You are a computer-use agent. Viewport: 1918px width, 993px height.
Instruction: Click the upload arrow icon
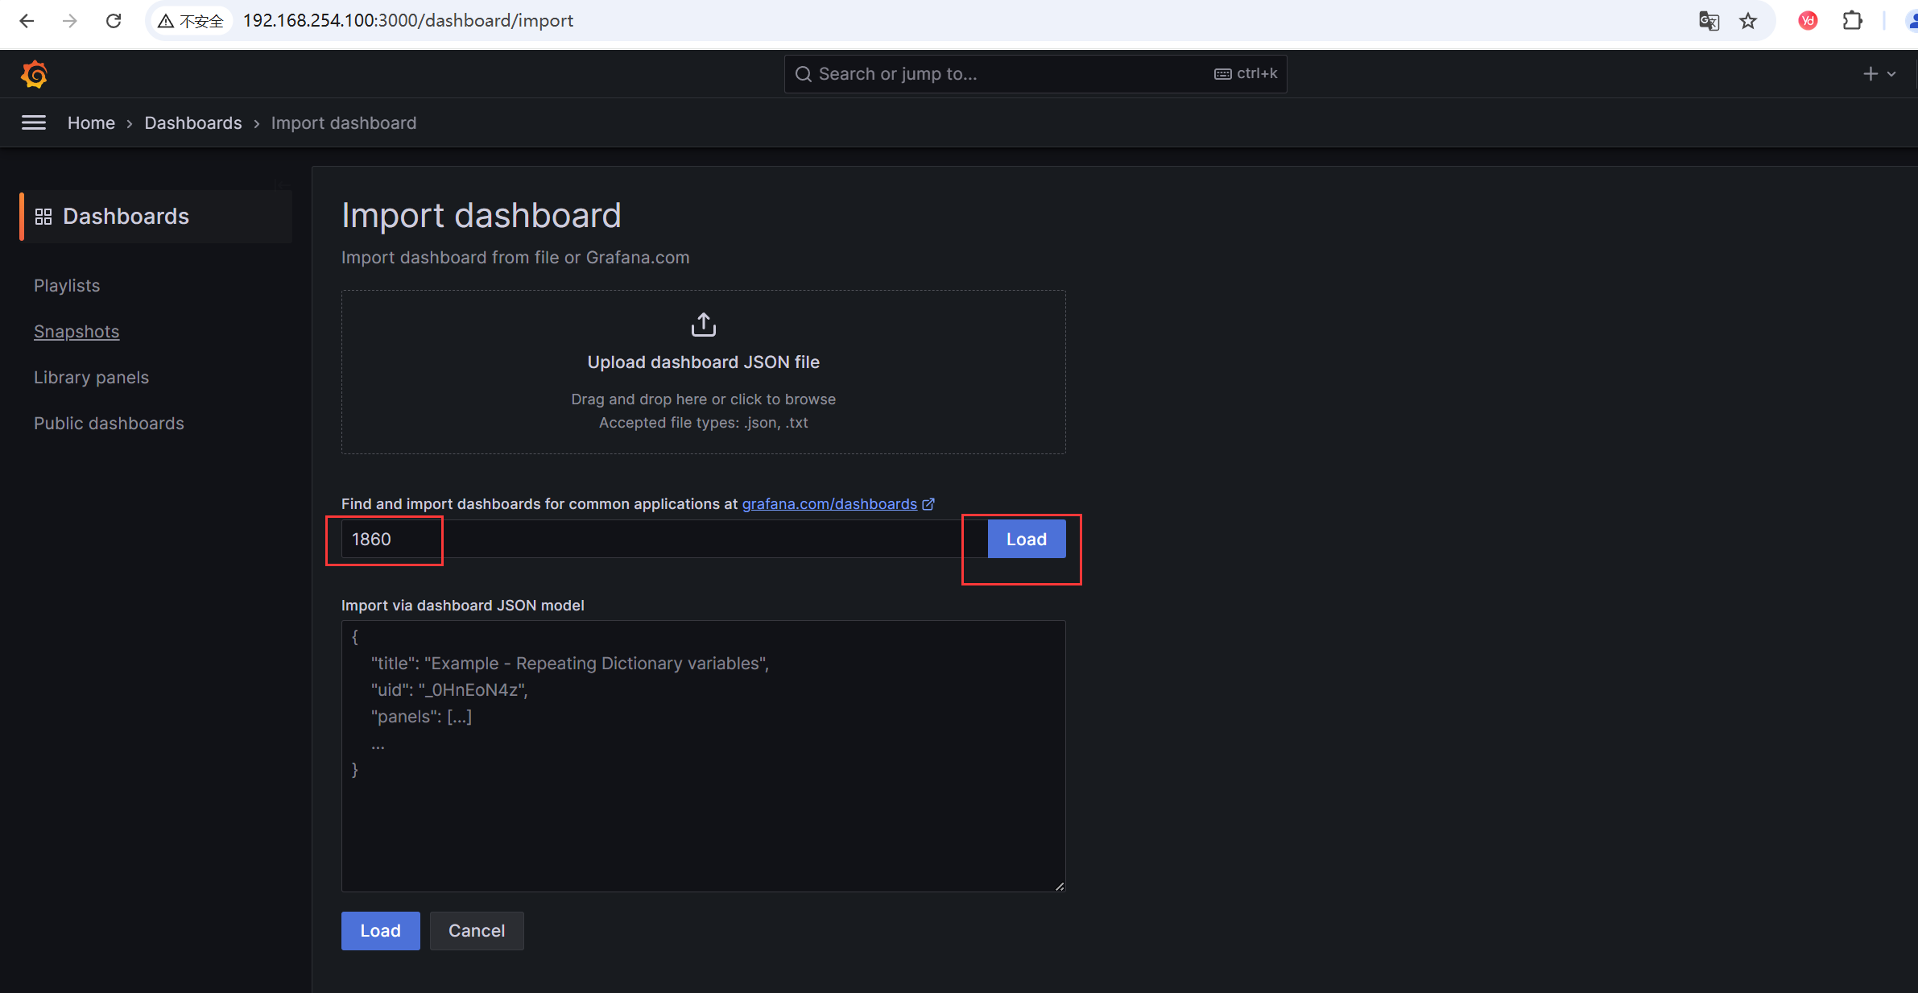pyautogui.click(x=703, y=325)
